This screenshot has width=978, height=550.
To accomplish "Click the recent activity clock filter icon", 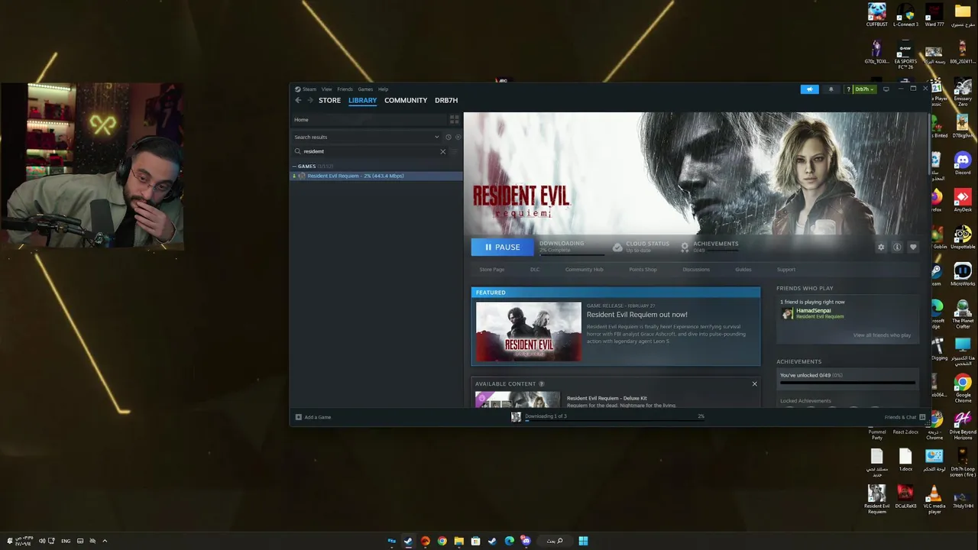I will [x=448, y=137].
